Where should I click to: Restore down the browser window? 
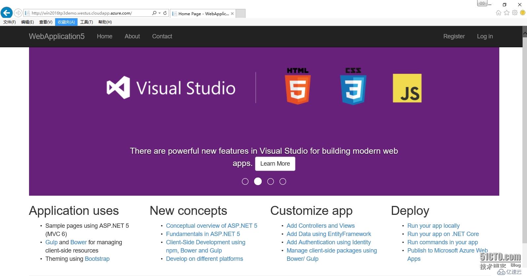point(505,4)
